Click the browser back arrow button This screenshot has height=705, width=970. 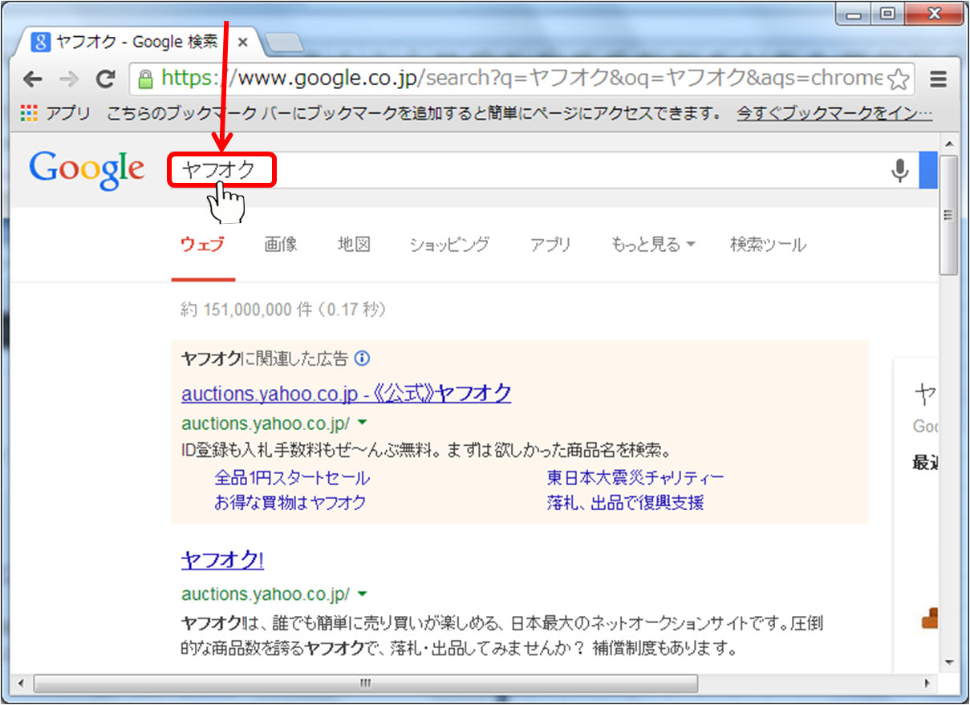coord(33,79)
